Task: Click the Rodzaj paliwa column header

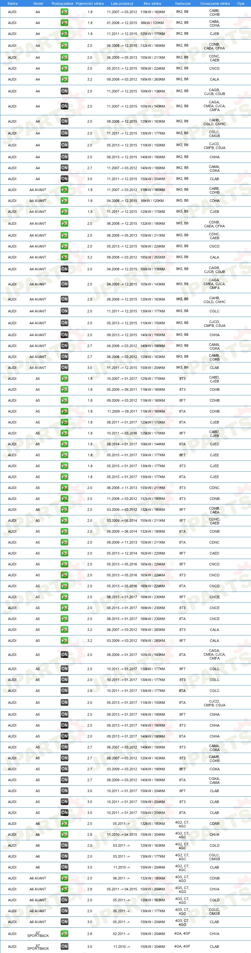Action: (63, 4)
